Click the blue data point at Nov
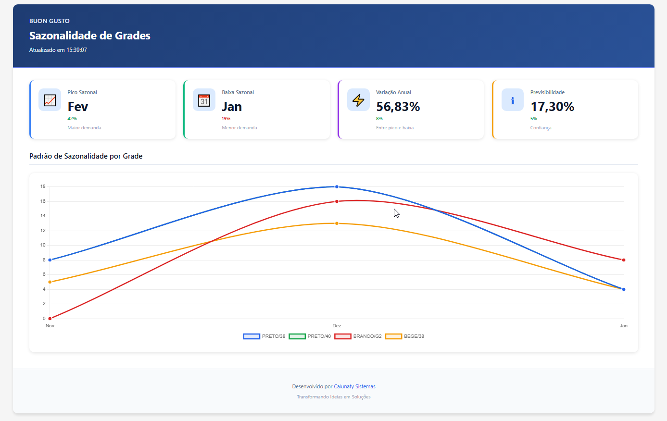This screenshot has width=667, height=421. click(x=50, y=260)
